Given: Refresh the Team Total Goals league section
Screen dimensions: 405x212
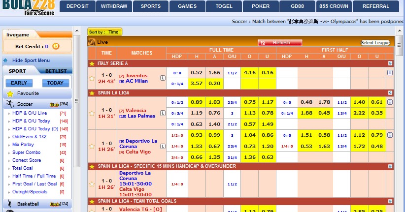Looking at the screenshot, I should click(x=390, y=201).
